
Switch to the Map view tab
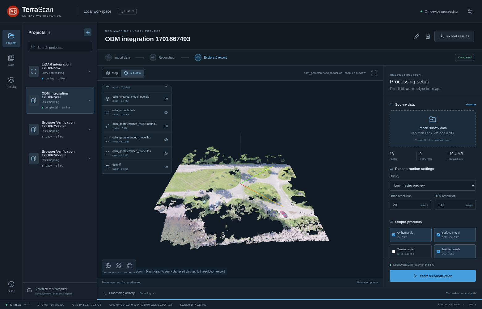[x=112, y=73]
